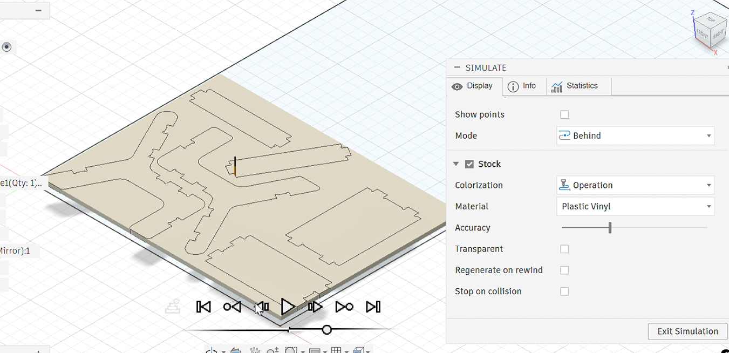
Task: Click the 'Regenerate on rewind' label
Action: pyautogui.click(x=499, y=270)
